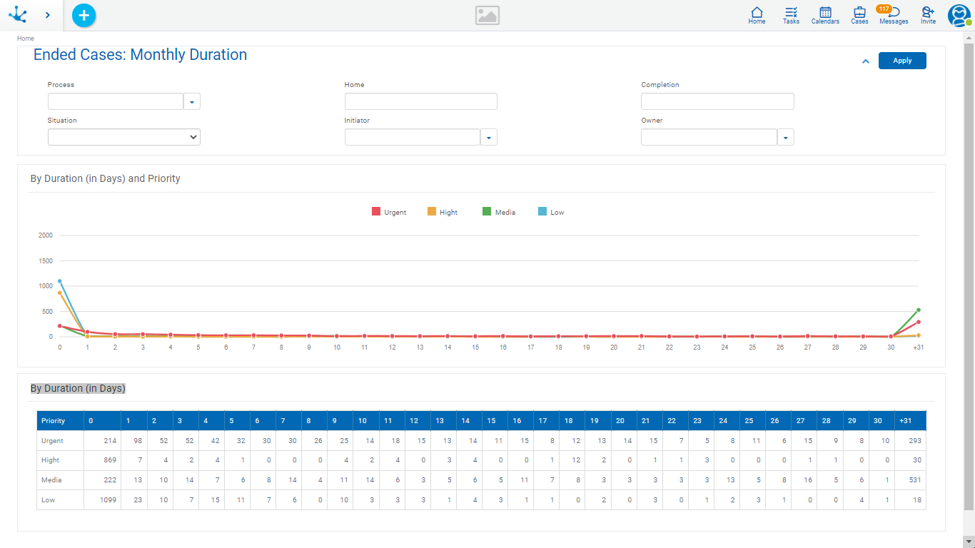
Task: Open the user profile avatar
Action: 959,16
